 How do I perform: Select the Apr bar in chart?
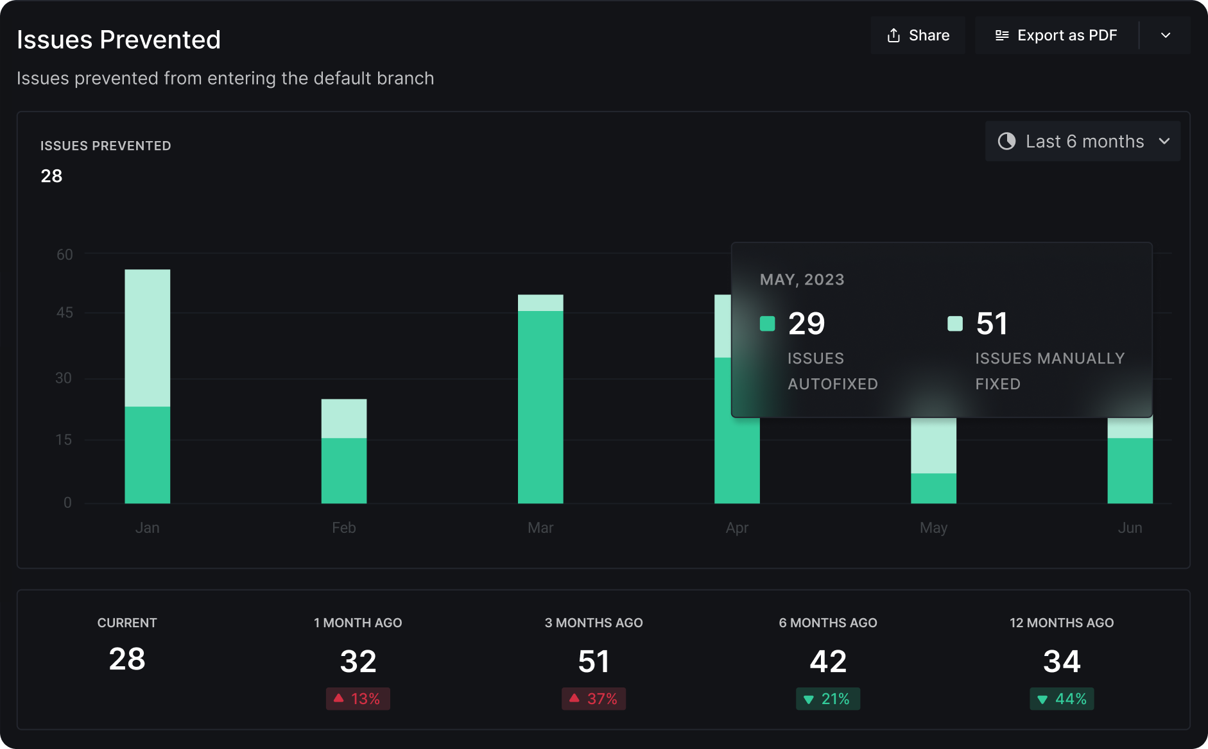737,460
